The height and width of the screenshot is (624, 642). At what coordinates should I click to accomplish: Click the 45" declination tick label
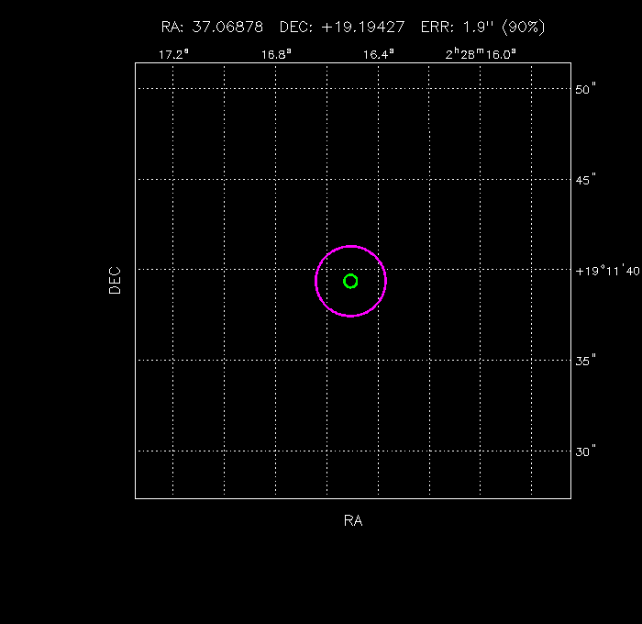585,180
